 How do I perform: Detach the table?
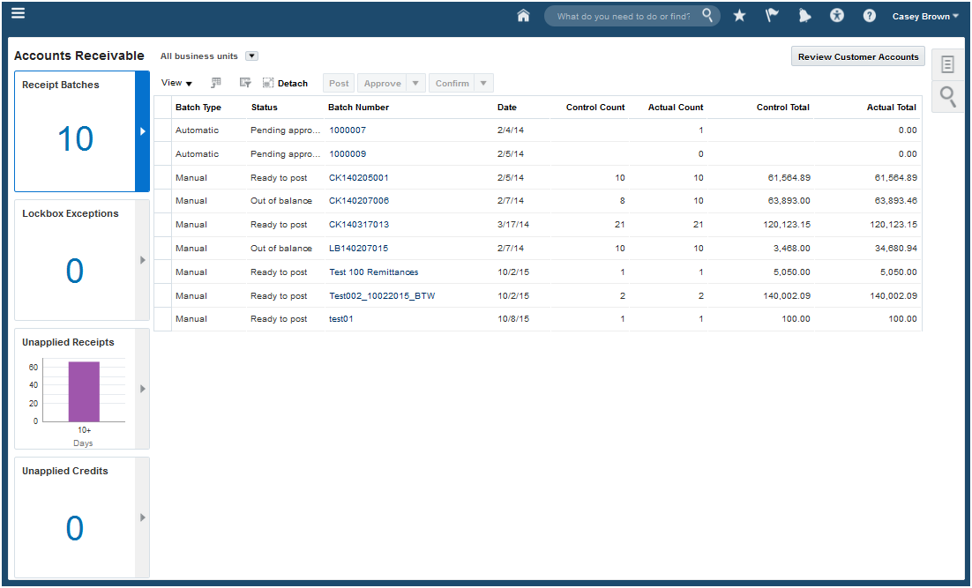tap(285, 83)
